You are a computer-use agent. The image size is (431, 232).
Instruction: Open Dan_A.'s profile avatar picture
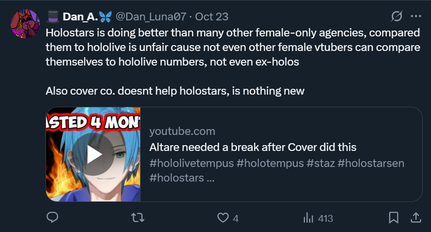point(25,24)
